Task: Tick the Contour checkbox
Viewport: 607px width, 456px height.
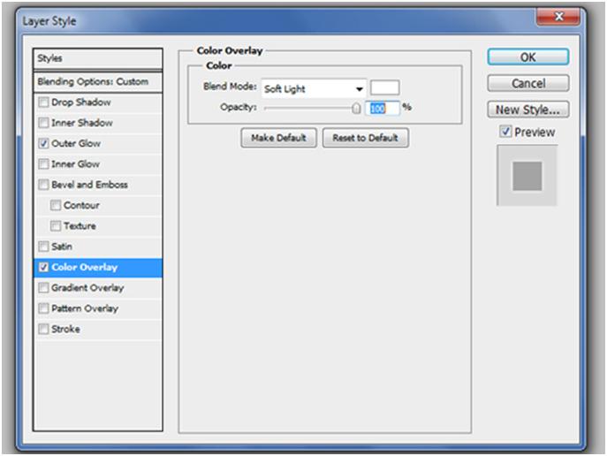Action: [56, 205]
